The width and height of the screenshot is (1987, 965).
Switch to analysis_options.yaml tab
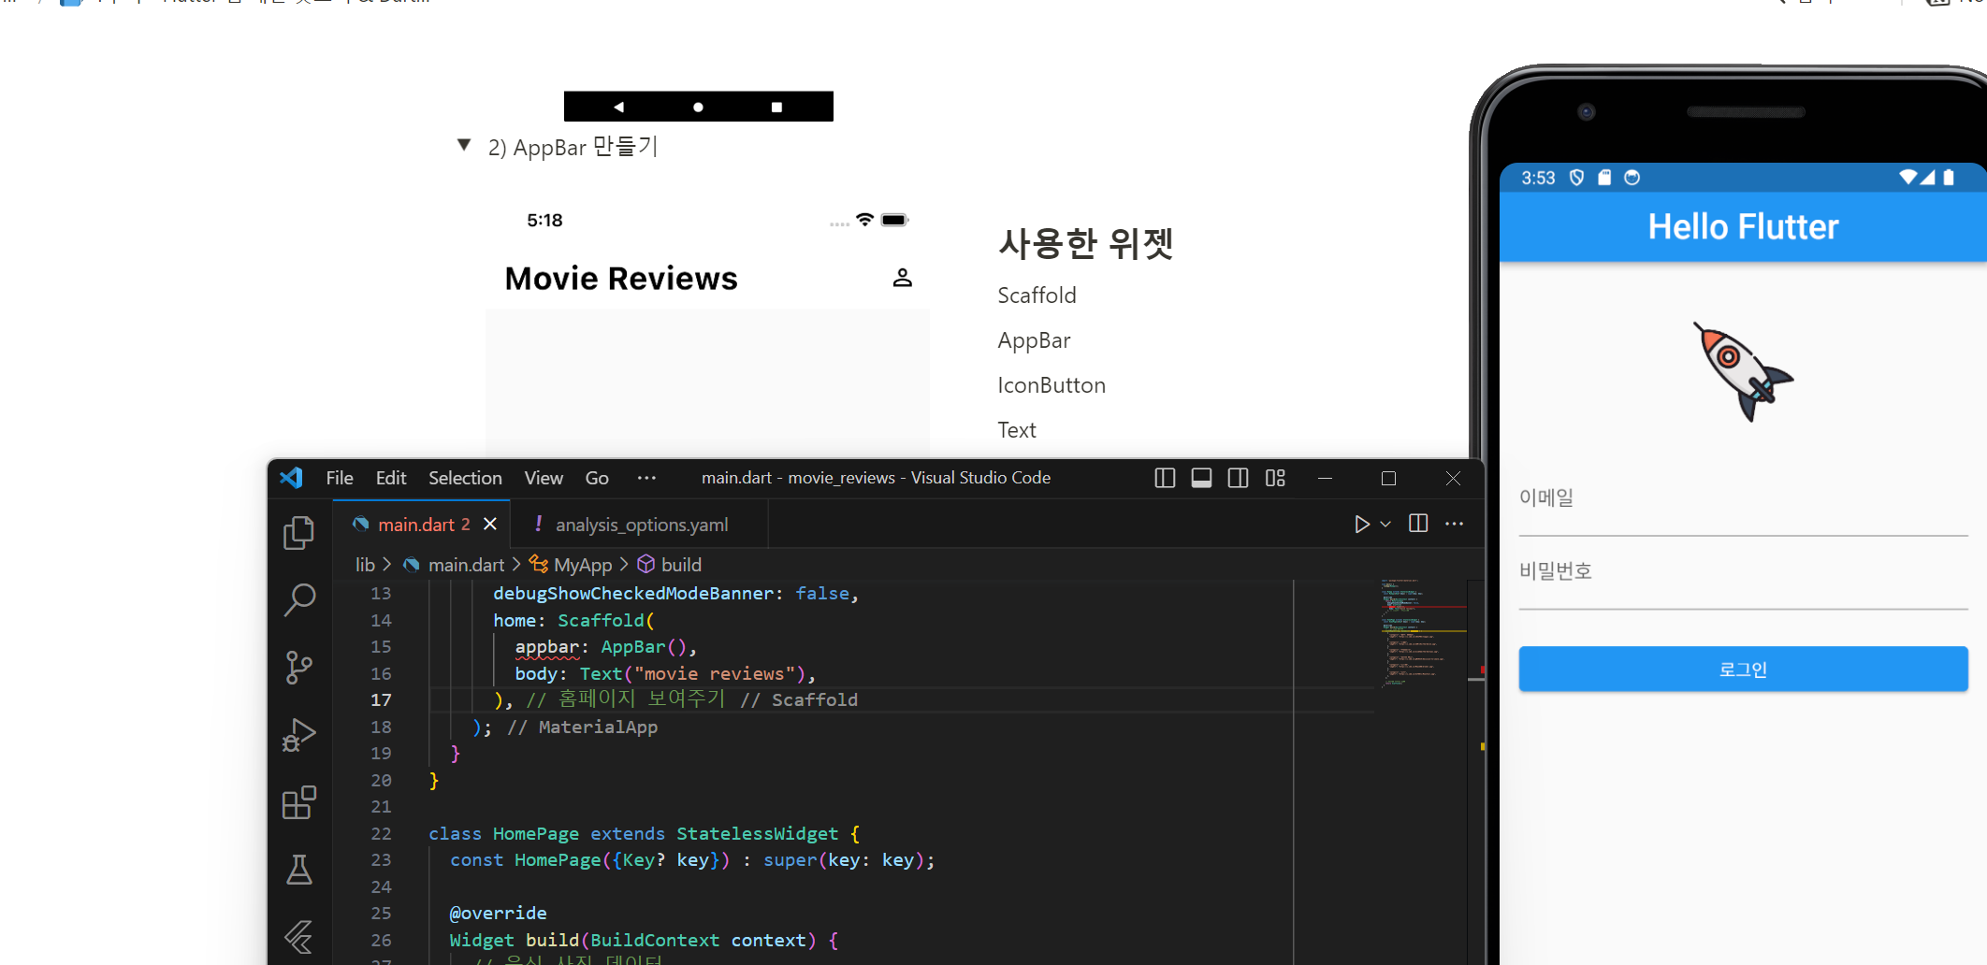641,525
